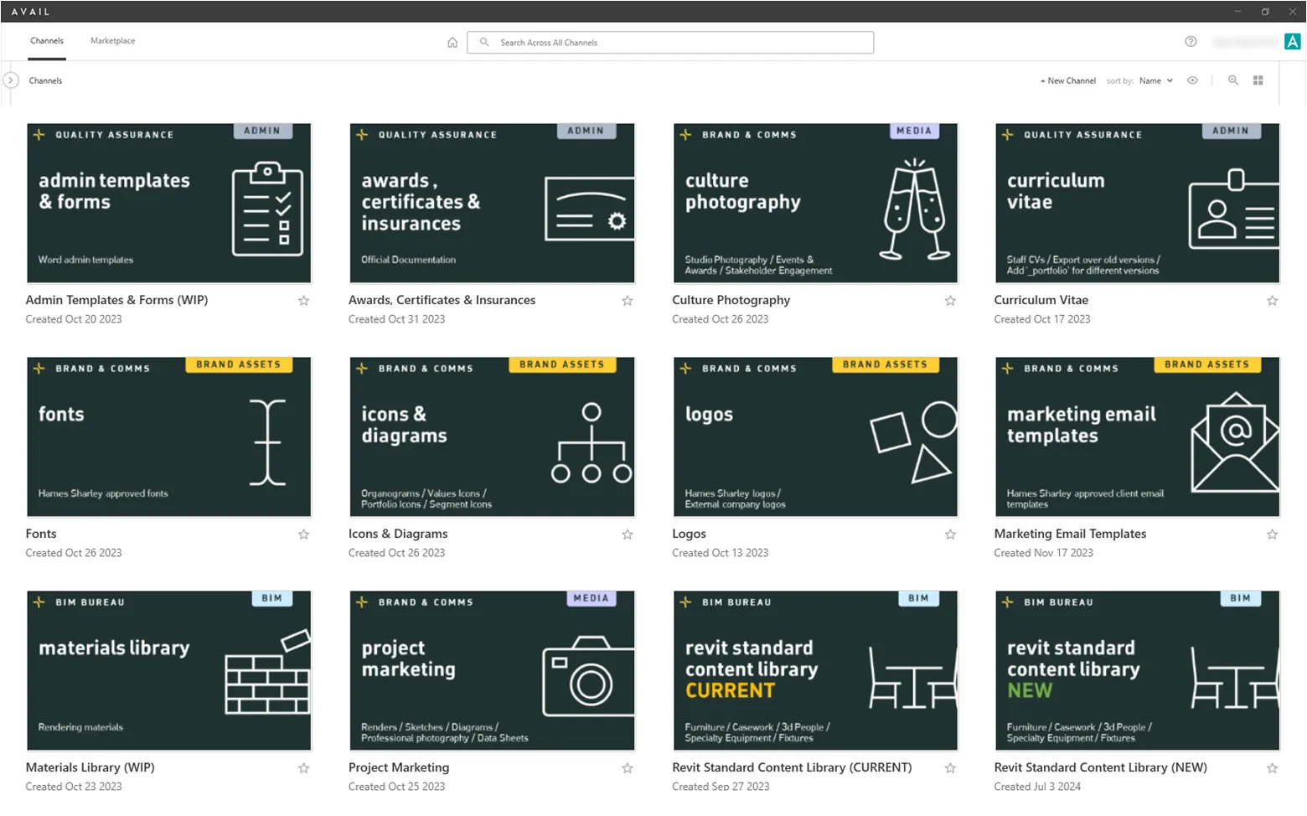The image size is (1307, 816).
Task: Click the "sort by:" label
Action: pos(1119,81)
